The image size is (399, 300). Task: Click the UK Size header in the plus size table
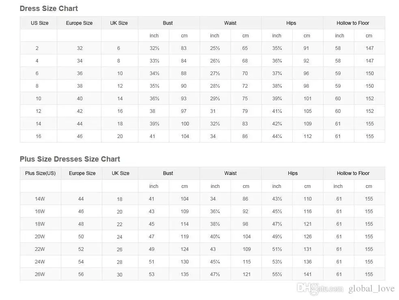click(x=121, y=173)
